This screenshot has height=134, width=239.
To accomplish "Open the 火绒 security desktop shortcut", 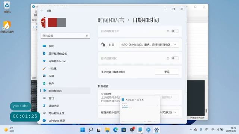I will click(x=7, y=27).
